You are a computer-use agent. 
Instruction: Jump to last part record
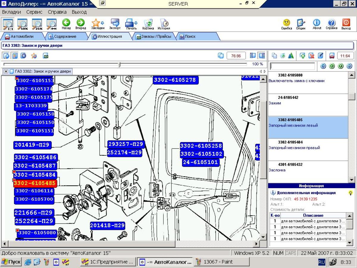pos(349,66)
